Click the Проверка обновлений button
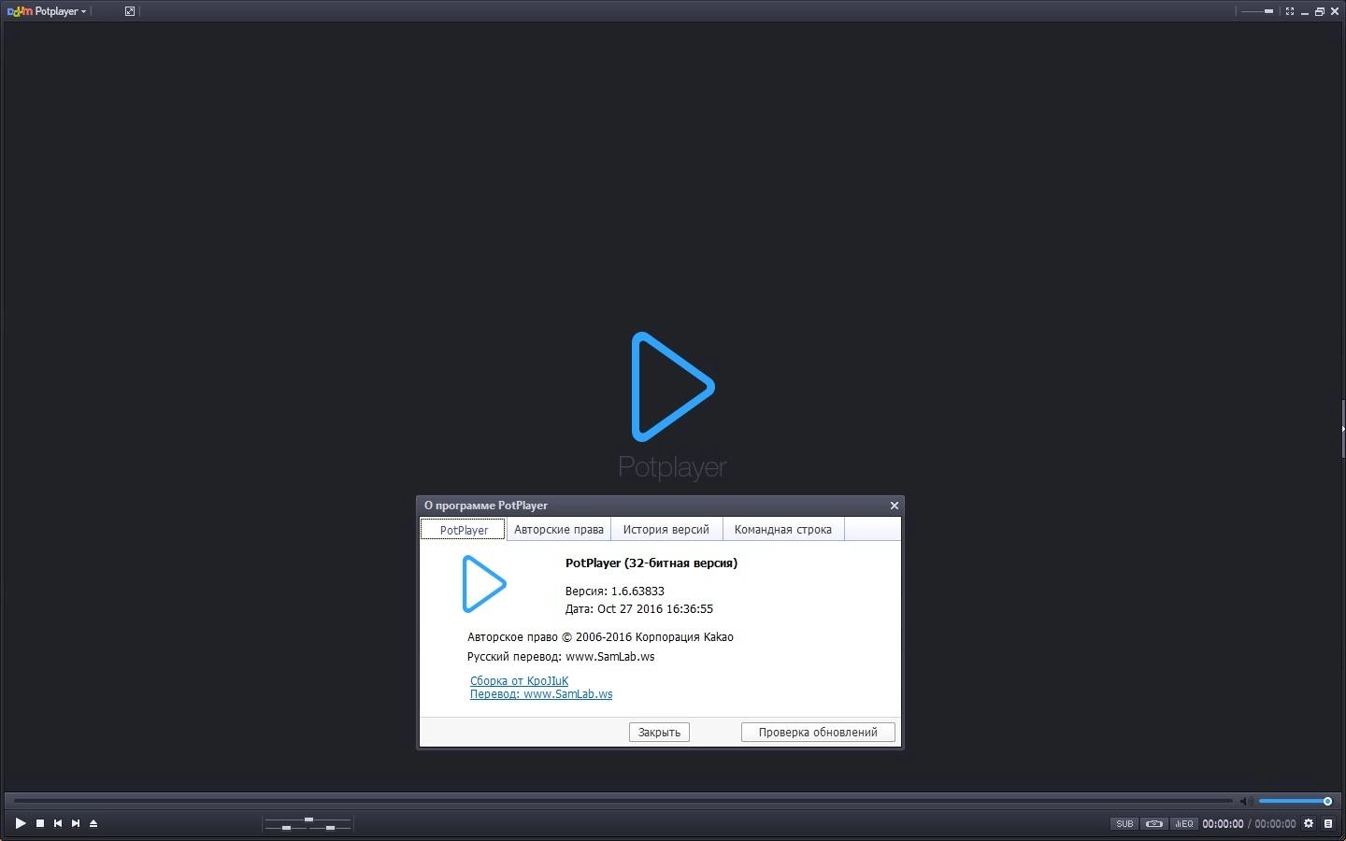The height and width of the screenshot is (841, 1346). [818, 732]
